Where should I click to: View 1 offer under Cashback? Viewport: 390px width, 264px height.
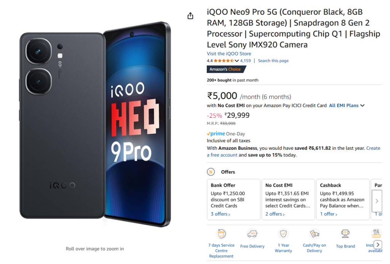(329, 214)
